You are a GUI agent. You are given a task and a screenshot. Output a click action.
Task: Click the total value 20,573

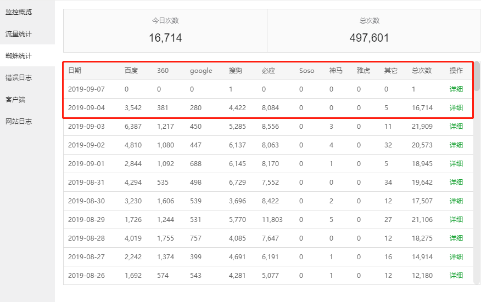click(x=422, y=145)
